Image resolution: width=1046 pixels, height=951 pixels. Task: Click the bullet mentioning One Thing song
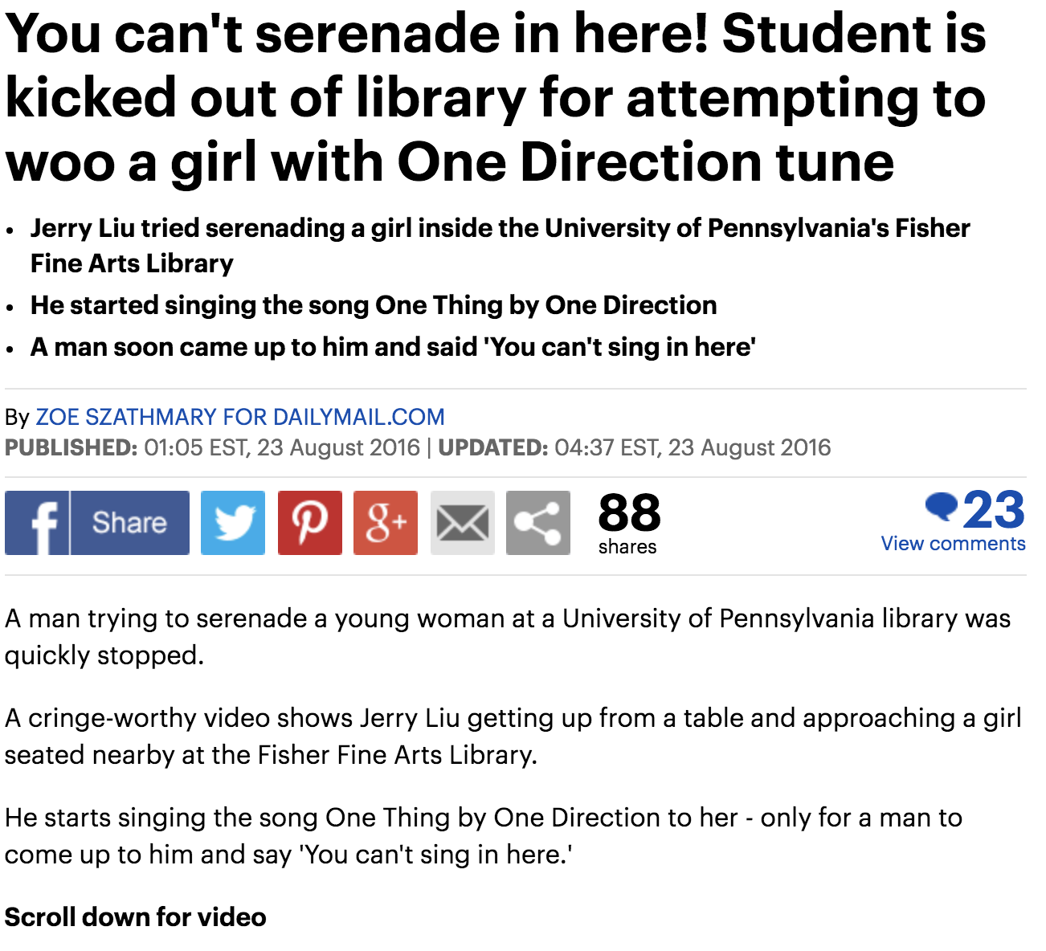point(374,305)
